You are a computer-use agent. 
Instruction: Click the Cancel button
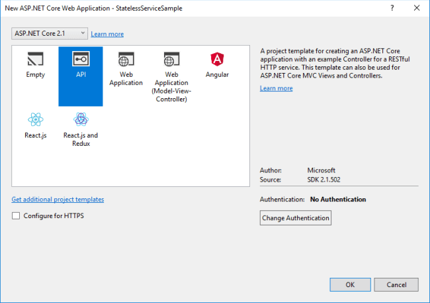point(396,284)
